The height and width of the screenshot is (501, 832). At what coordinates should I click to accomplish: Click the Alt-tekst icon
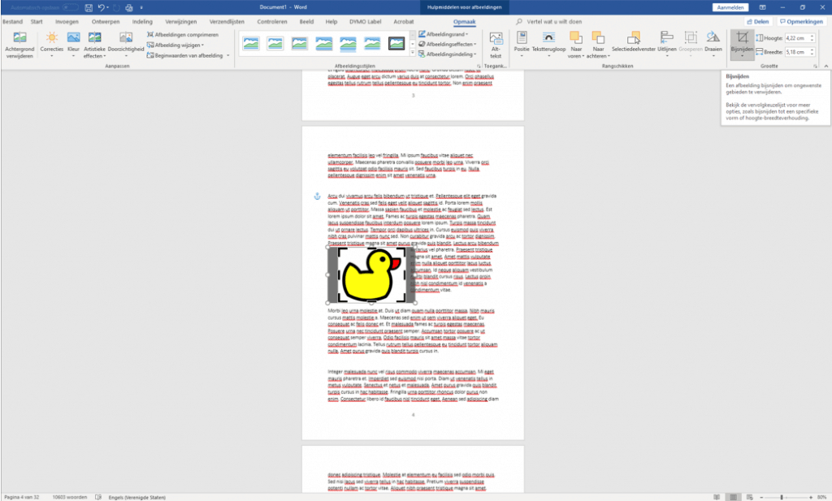click(x=496, y=45)
